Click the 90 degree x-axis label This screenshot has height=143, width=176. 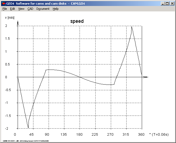pyautogui.click(x=47, y=135)
